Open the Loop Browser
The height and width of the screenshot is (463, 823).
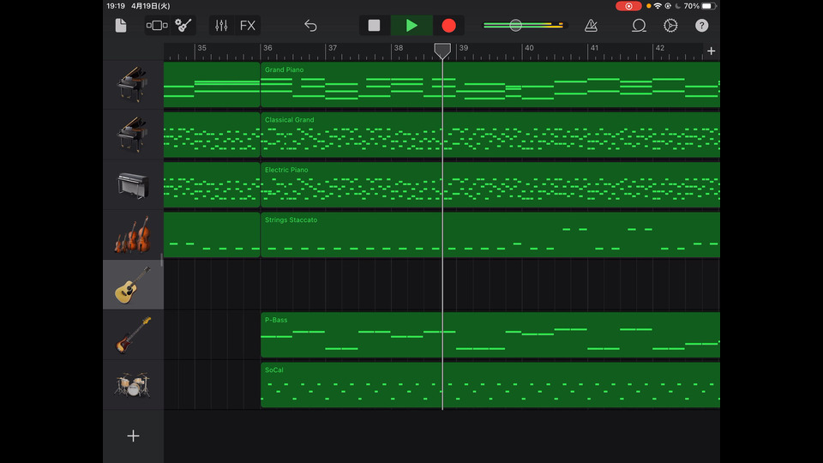[x=639, y=26]
